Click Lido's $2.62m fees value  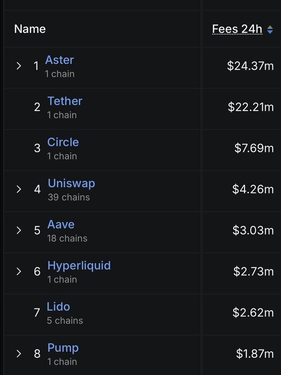[253, 313]
